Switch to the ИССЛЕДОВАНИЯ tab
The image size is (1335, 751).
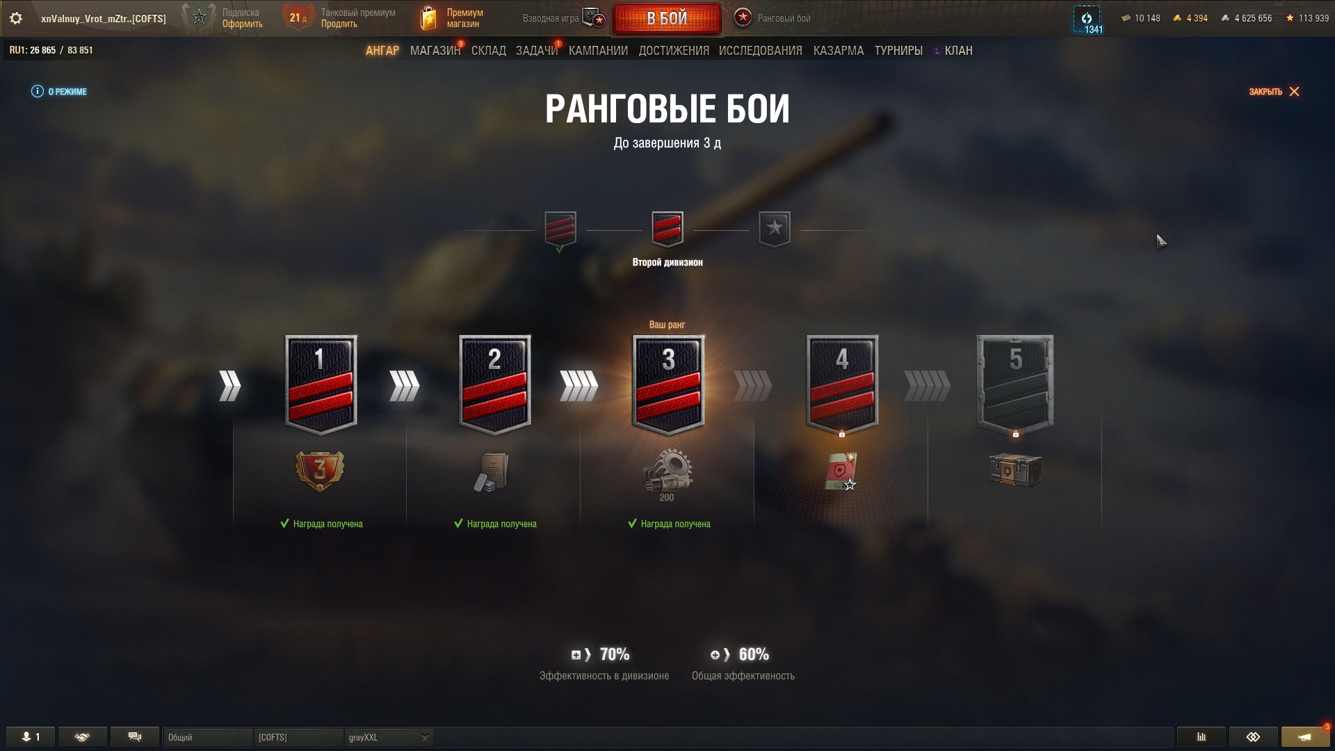click(760, 51)
